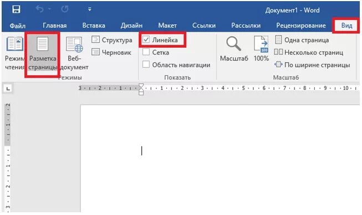
Task: Switch to Режим чтения view
Action: 15,54
